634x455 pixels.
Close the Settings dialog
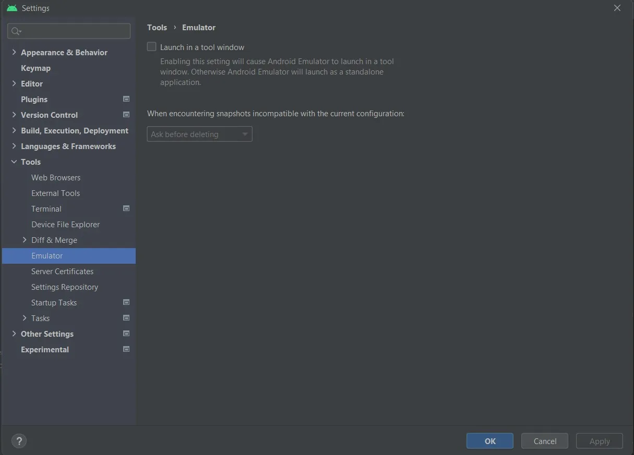click(x=617, y=8)
